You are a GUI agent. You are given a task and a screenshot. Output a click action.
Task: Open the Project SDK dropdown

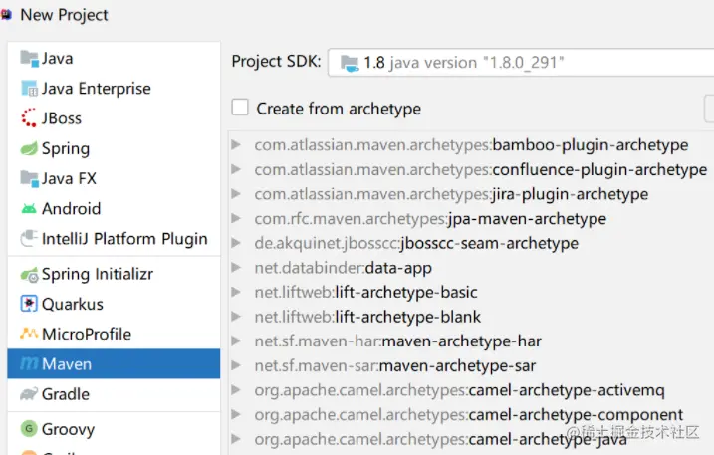[521, 63]
